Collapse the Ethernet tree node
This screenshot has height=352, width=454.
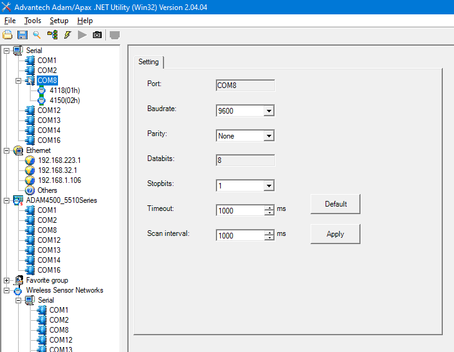point(6,150)
